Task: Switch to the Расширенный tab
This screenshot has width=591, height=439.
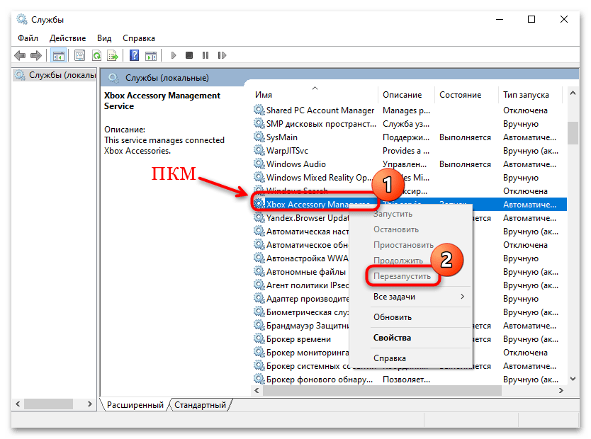Action: (135, 405)
